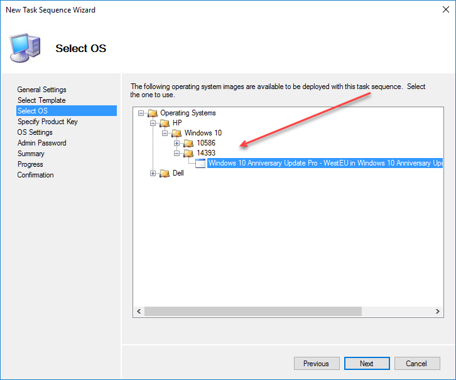Click the wizard computer icon in header
The width and height of the screenshot is (456, 380).
[x=25, y=49]
